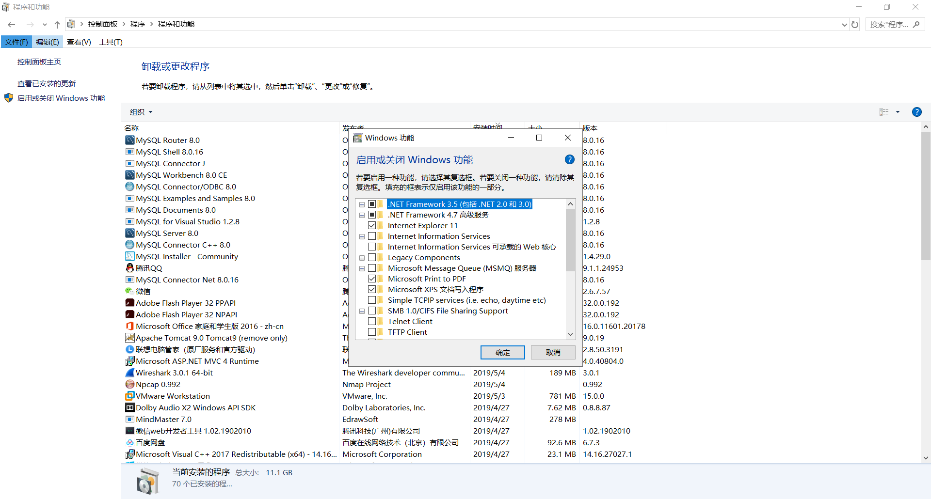Click the MySQL Workbench 8.0 CE icon
This screenshot has width=931, height=499.
(129, 175)
